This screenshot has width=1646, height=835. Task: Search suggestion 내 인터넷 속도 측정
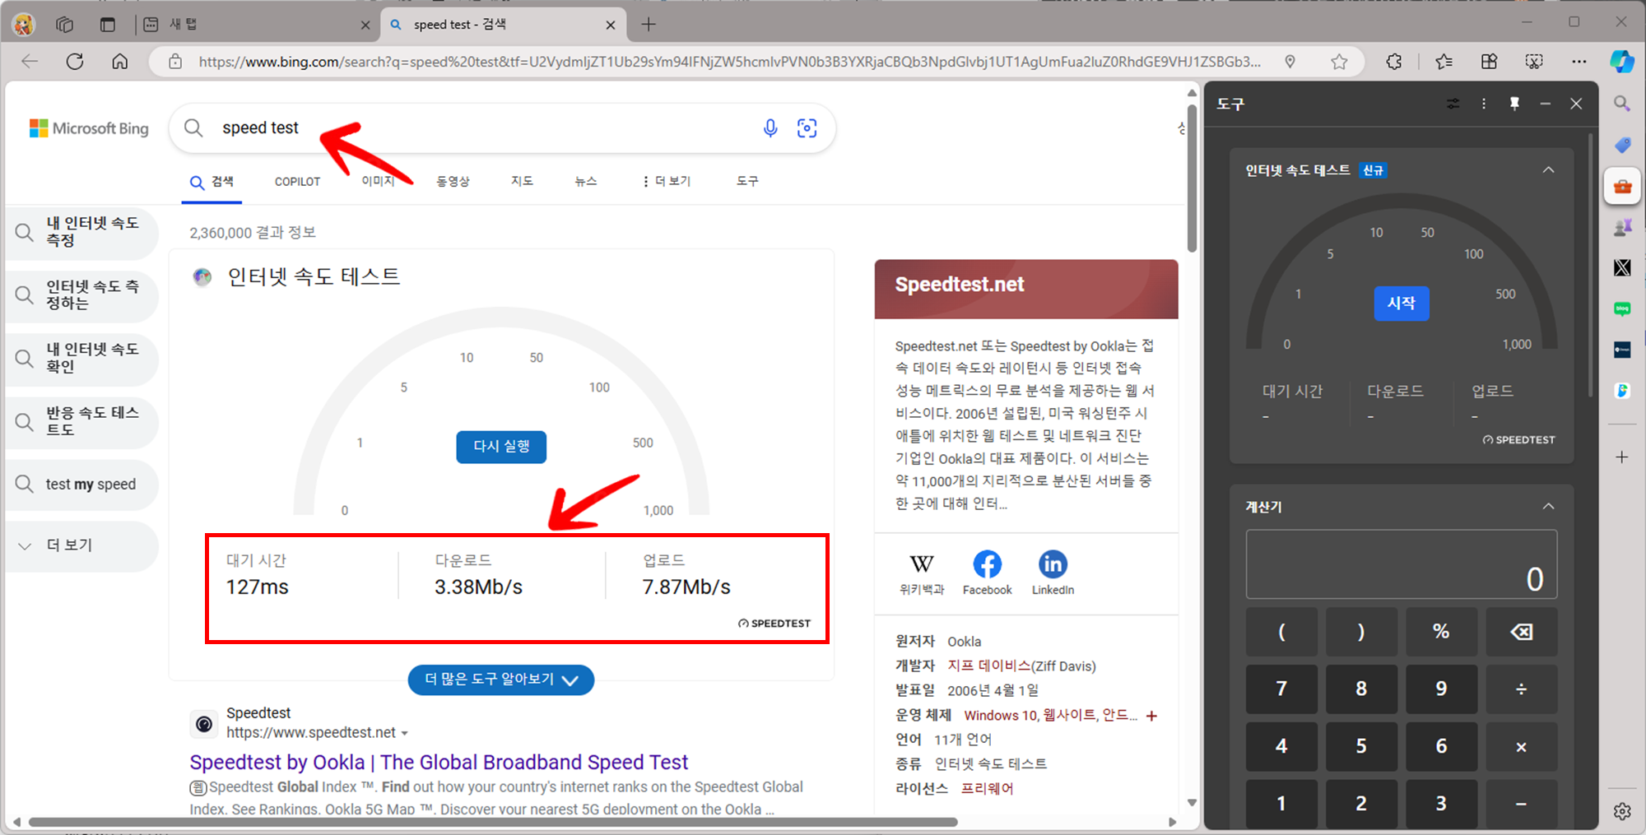pyautogui.click(x=82, y=232)
